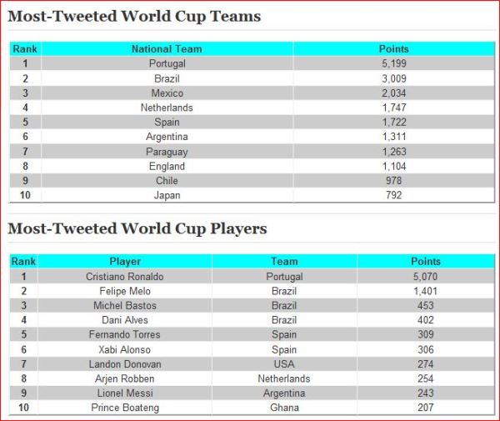
Task: Click the Ghana team cell
Action: [284, 408]
